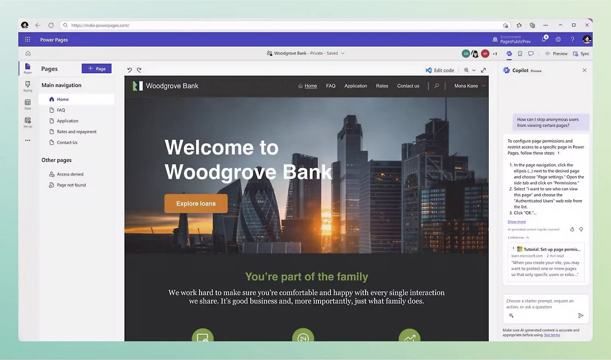This screenshot has height=360, width=611.
Task: Go to the Home icon in the left rail
Action: click(x=28, y=54)
